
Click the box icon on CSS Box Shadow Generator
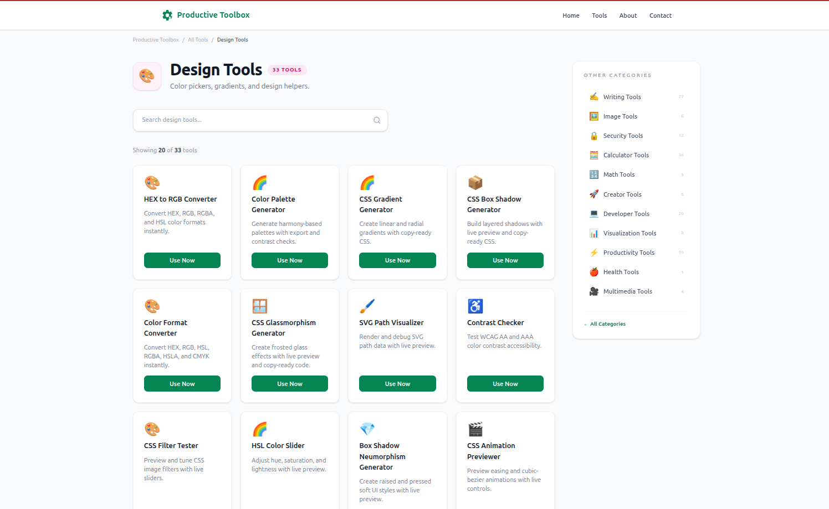coord(475,182)
